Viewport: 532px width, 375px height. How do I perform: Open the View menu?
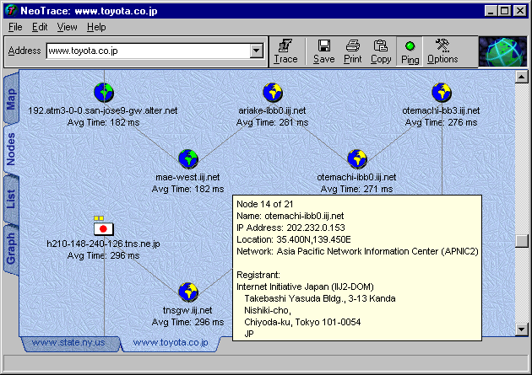point(67,27)
